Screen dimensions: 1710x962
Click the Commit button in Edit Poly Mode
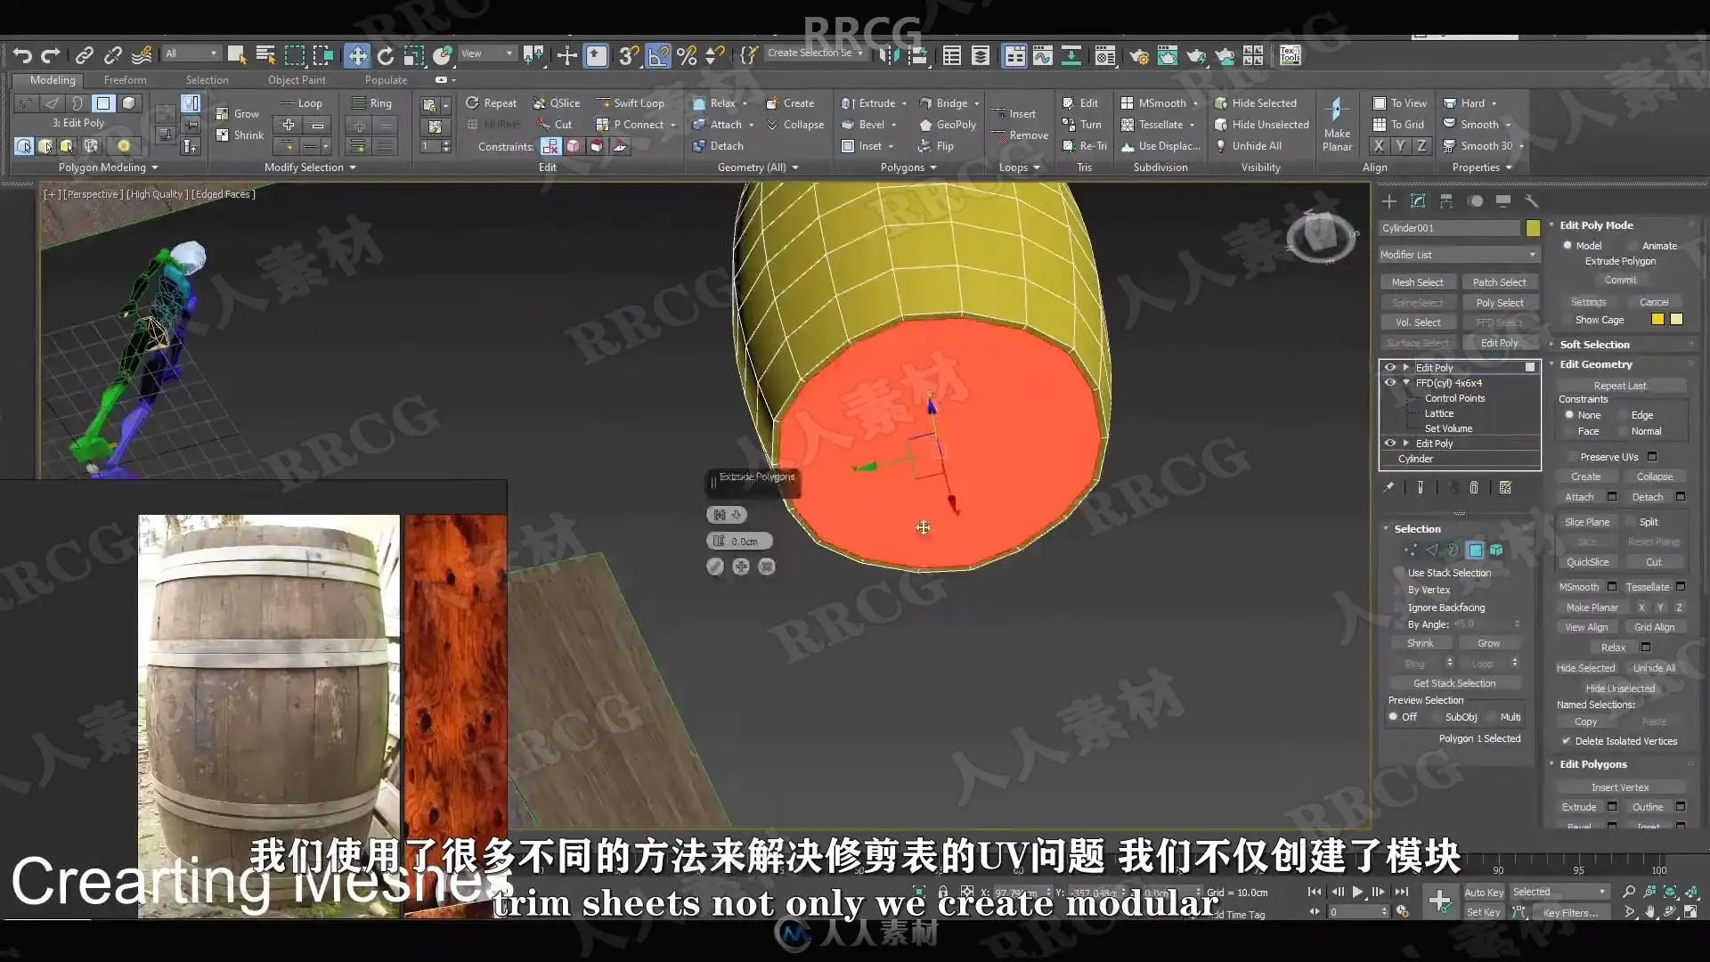1621,280
